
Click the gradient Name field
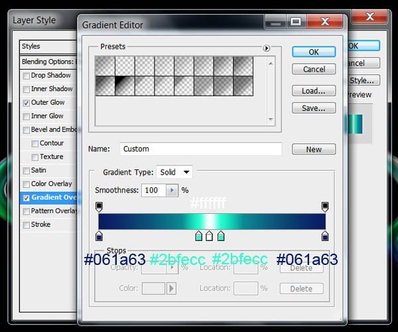pos(201,149)
